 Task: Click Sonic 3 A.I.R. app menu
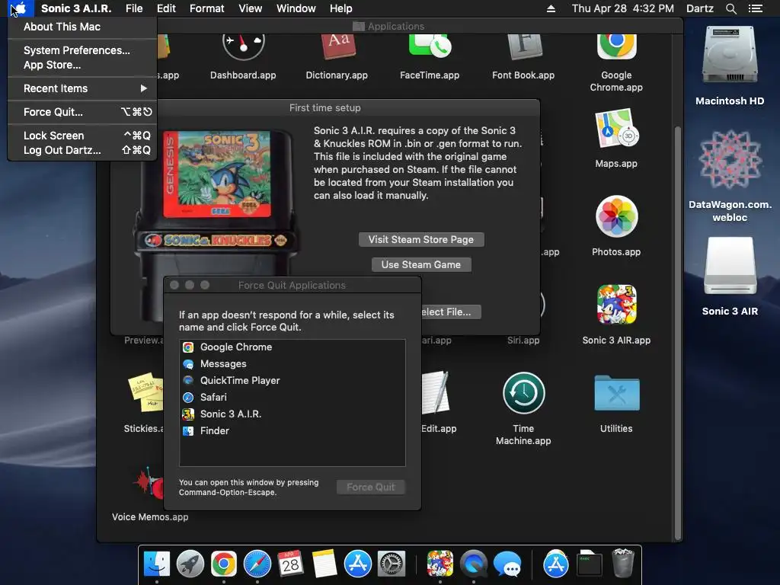[76, 8]
